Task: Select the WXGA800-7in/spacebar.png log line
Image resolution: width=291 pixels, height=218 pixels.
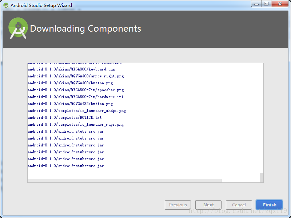Action: coord(76,90)
